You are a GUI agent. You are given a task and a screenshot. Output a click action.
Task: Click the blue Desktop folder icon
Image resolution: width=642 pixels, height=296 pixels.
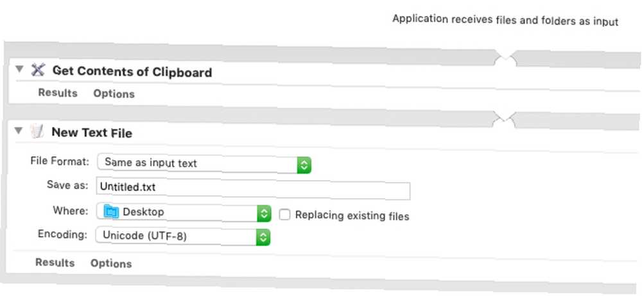point(111,212)
